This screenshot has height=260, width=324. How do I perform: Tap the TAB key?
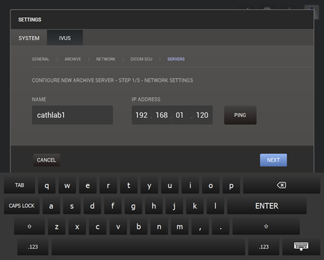19,185
